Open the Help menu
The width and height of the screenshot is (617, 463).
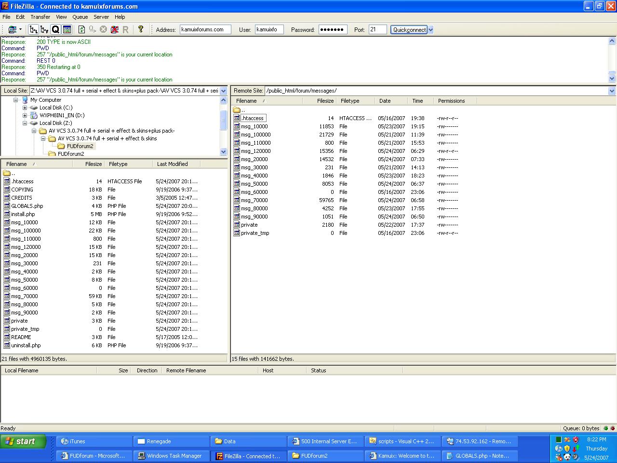coord(120,17)
